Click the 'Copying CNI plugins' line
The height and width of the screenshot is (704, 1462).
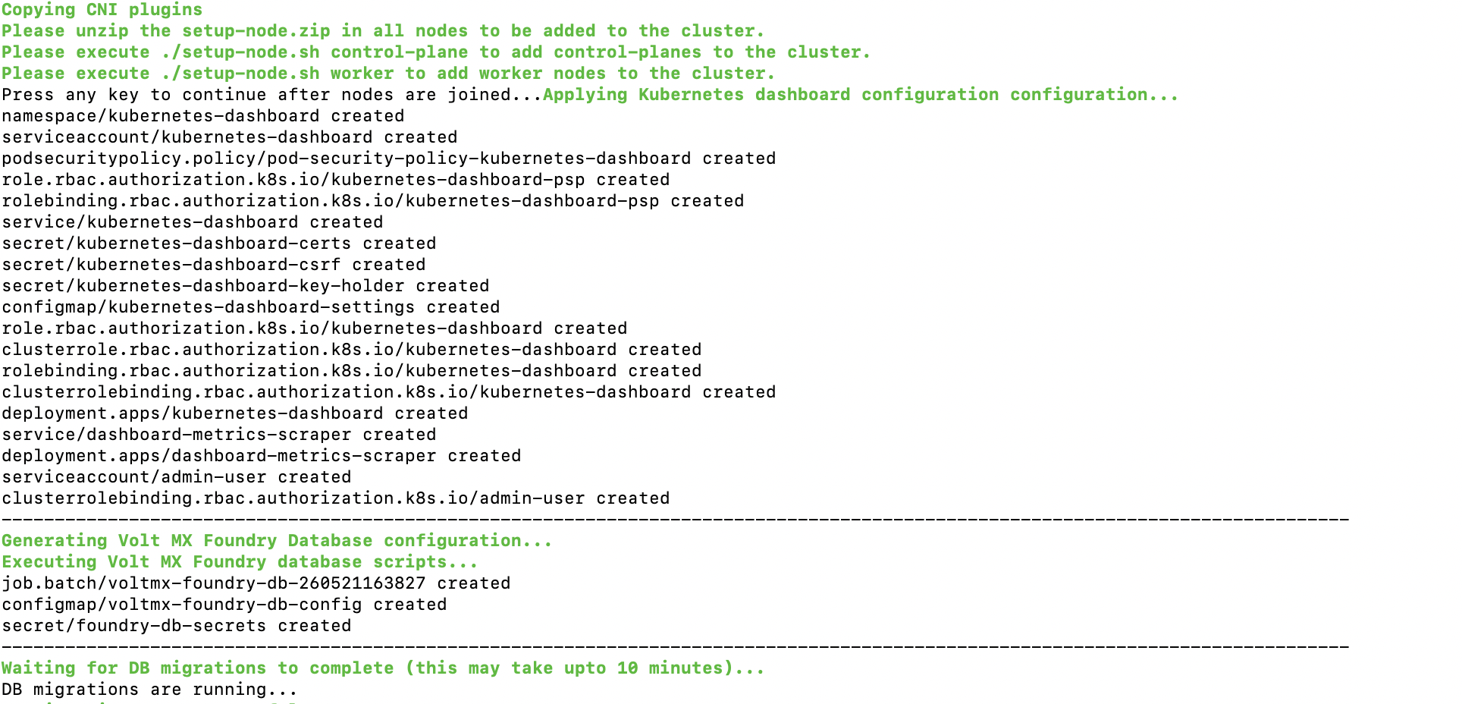pyautogui.click(x=102, y=10)
